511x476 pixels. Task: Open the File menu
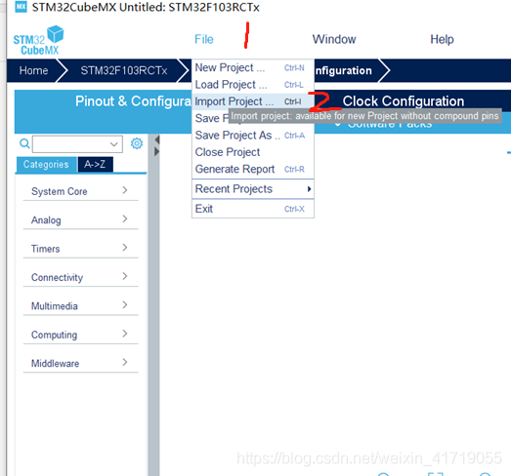click(204, 39)
